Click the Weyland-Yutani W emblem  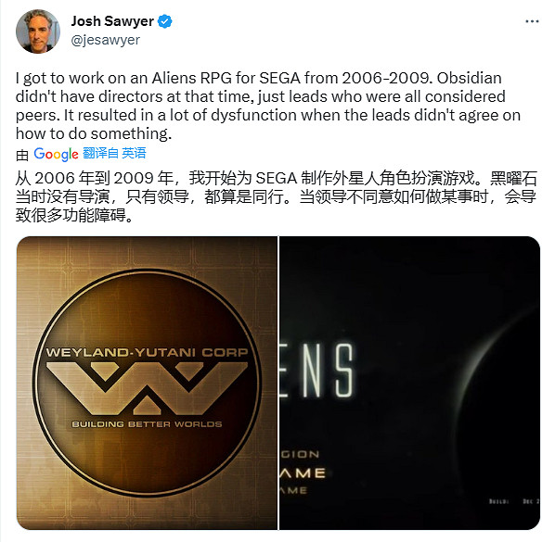(x=148, y=388)
